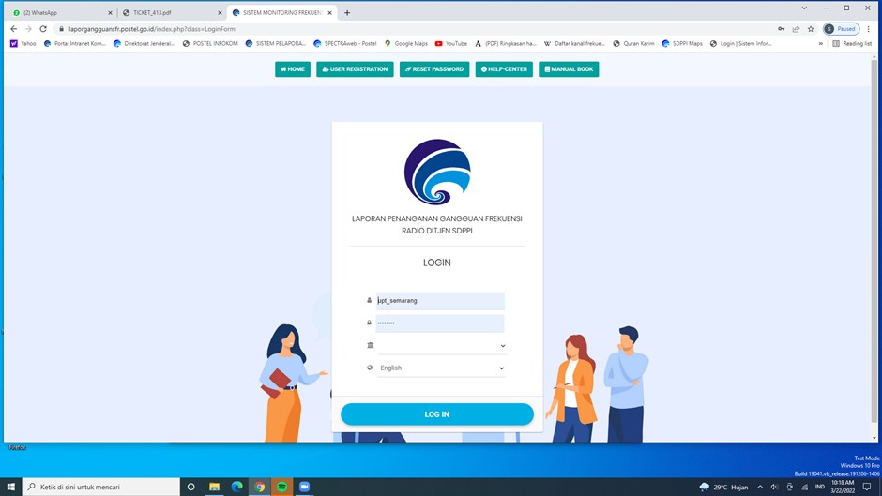This screenshot has width=882, height=496.
Task: Bookmark this page with star
Action: 811,29
